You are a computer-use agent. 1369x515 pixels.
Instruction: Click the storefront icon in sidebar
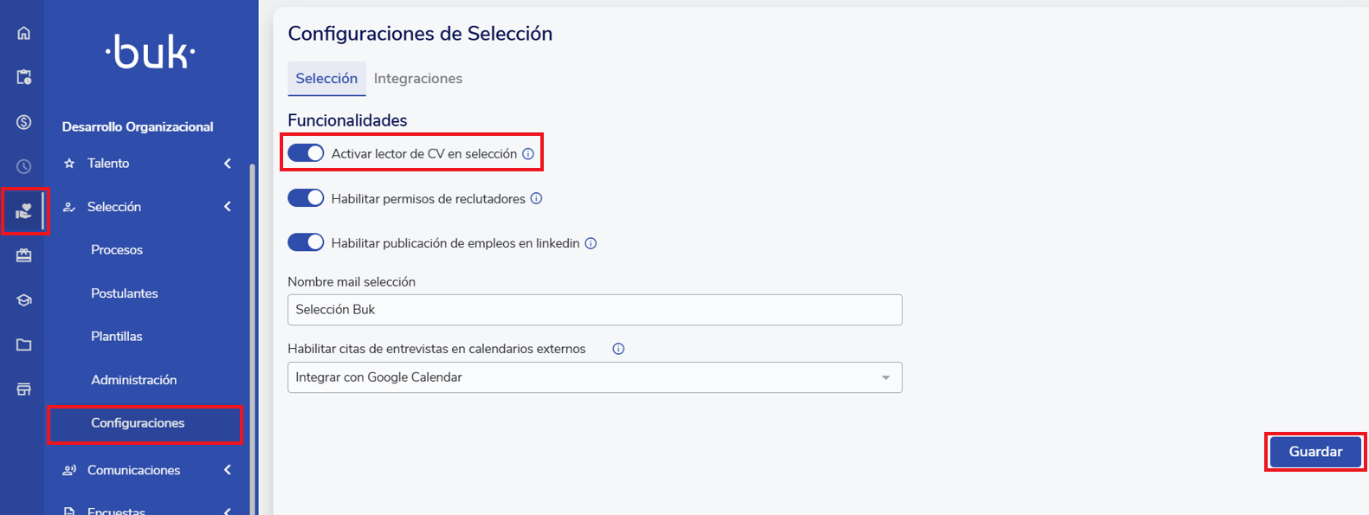pyautogui.click(x=23, y=389)
